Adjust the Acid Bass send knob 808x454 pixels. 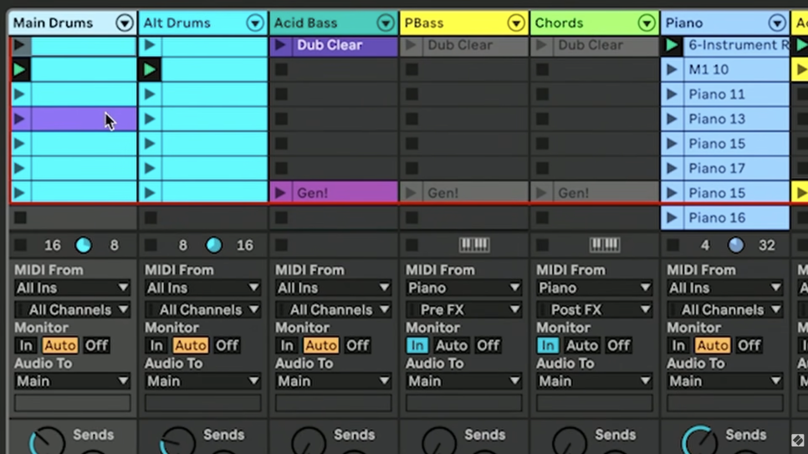[308, 442]
